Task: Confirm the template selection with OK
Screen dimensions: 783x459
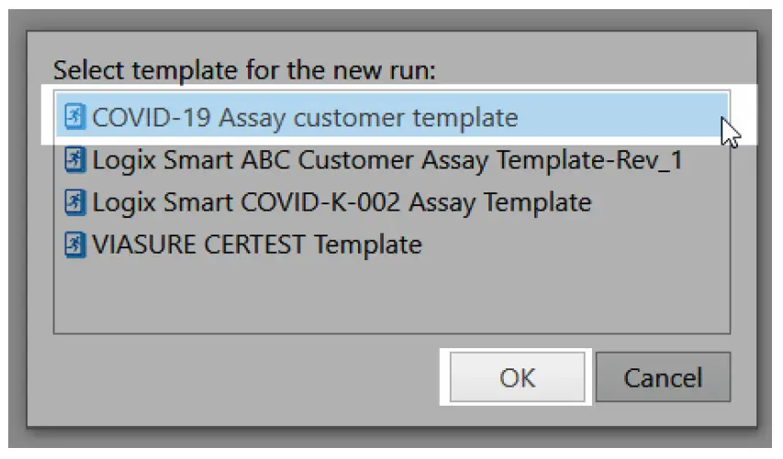Action: pyautogui.click(x=517, y=377)
